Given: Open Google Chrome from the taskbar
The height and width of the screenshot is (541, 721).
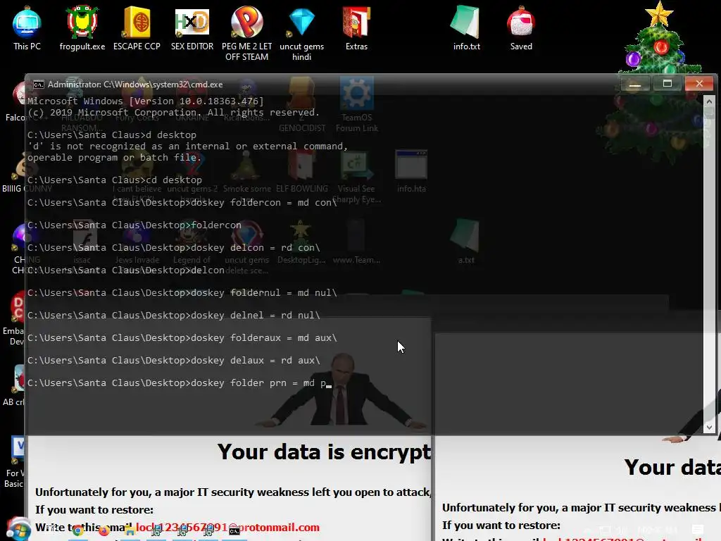Looking at the screenshot, I should coord(78,531).
